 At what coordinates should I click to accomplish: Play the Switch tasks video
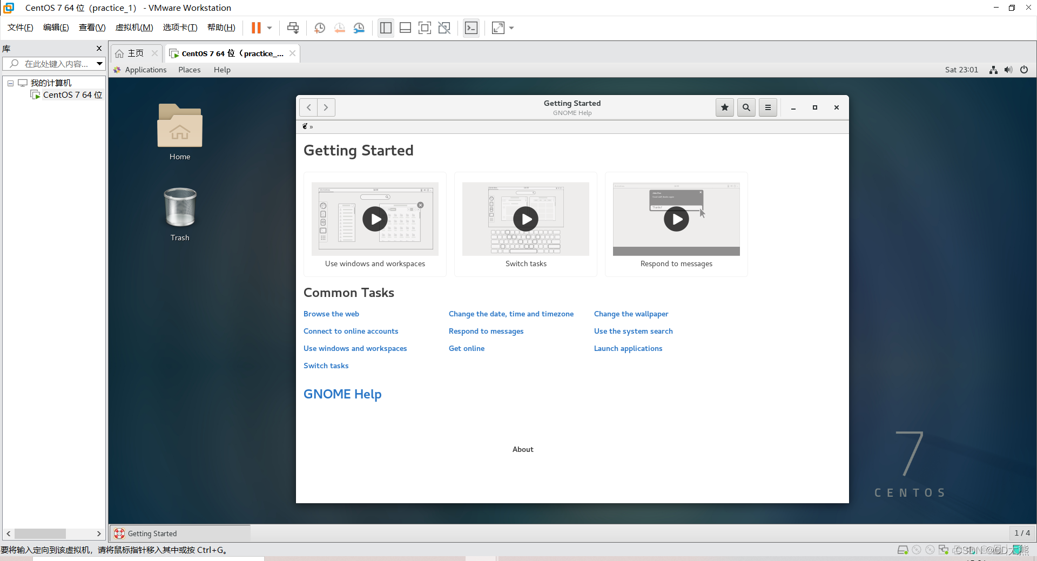tap(526, 219)
